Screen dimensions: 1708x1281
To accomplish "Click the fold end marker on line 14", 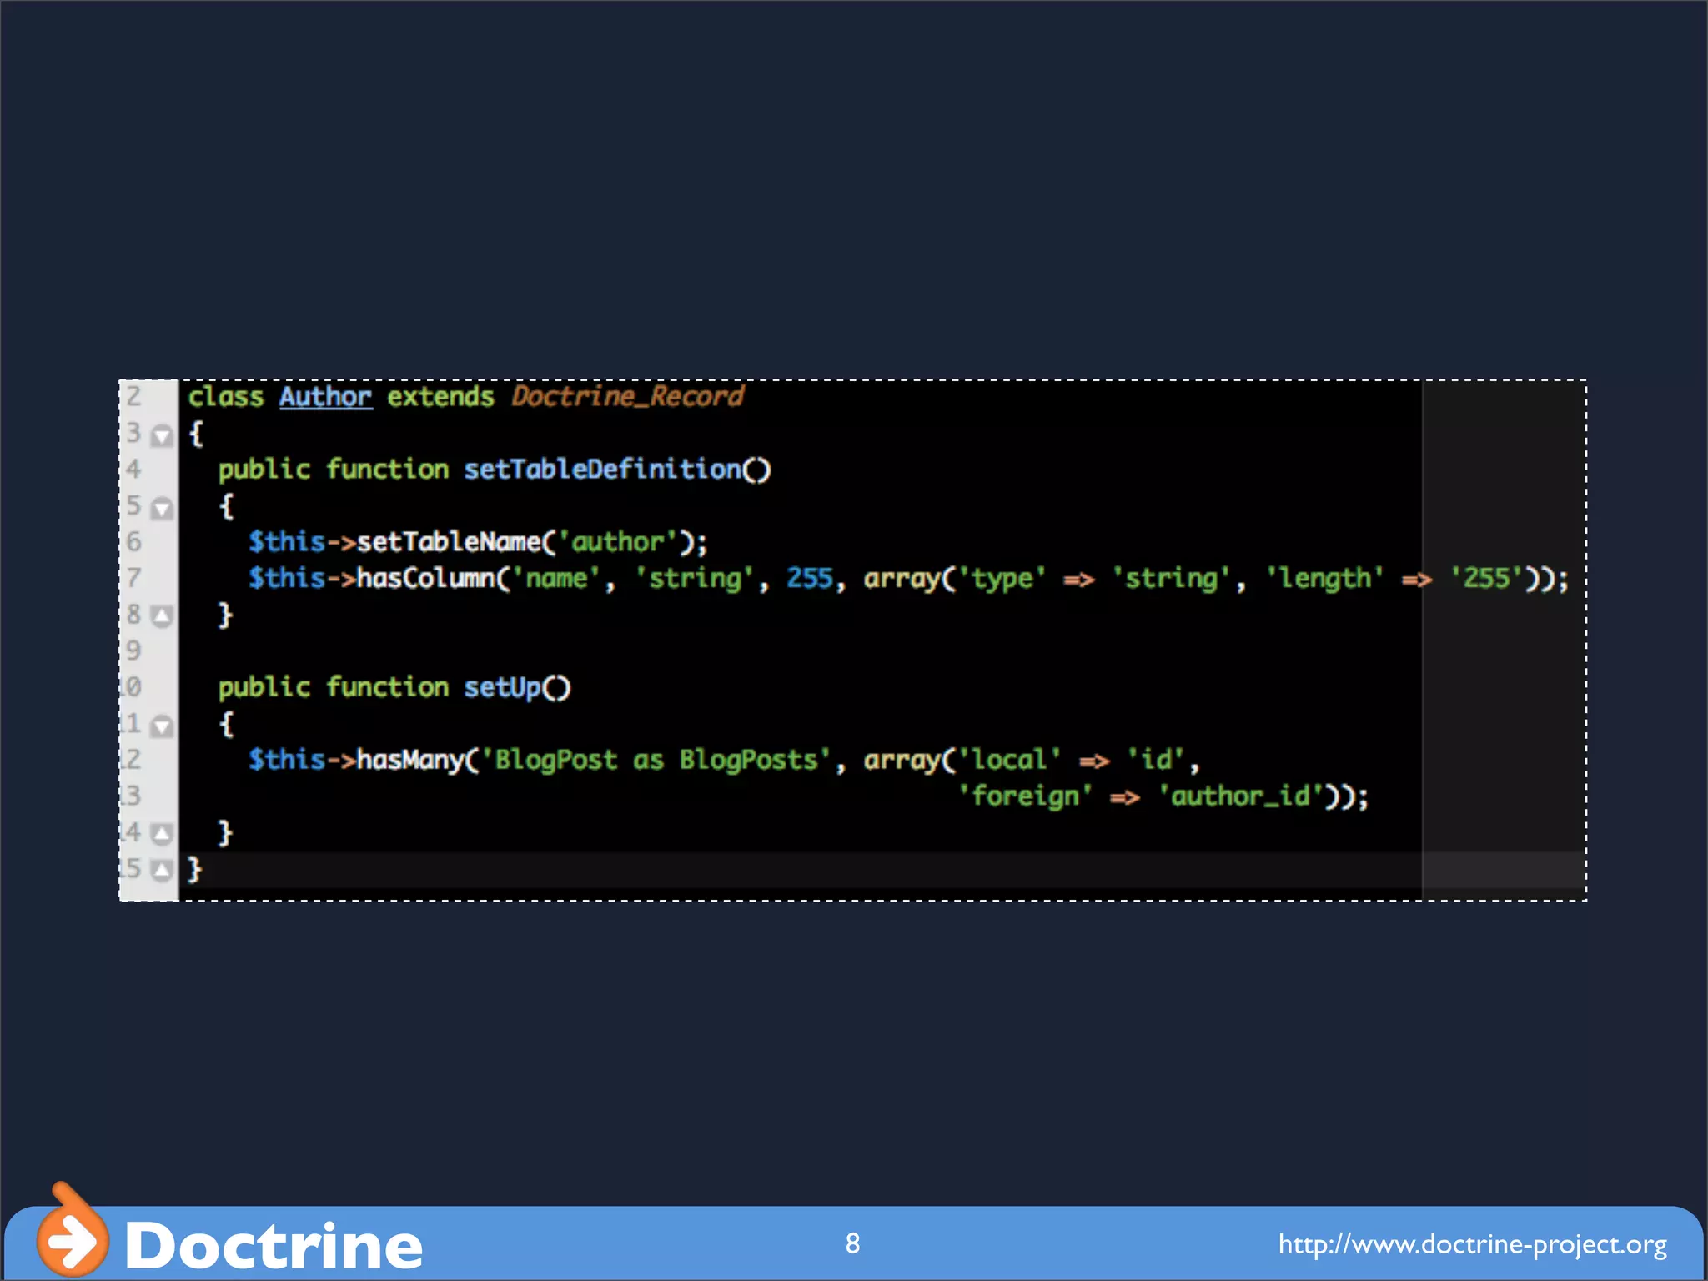I will [x=163, y=834].
